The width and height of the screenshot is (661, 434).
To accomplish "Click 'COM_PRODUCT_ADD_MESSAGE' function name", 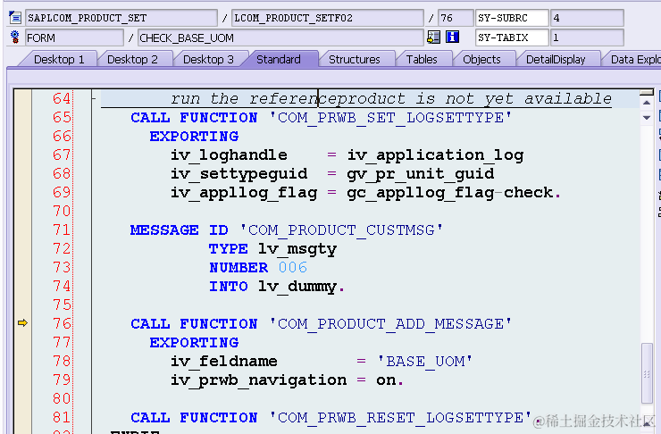I will [390, 323].
